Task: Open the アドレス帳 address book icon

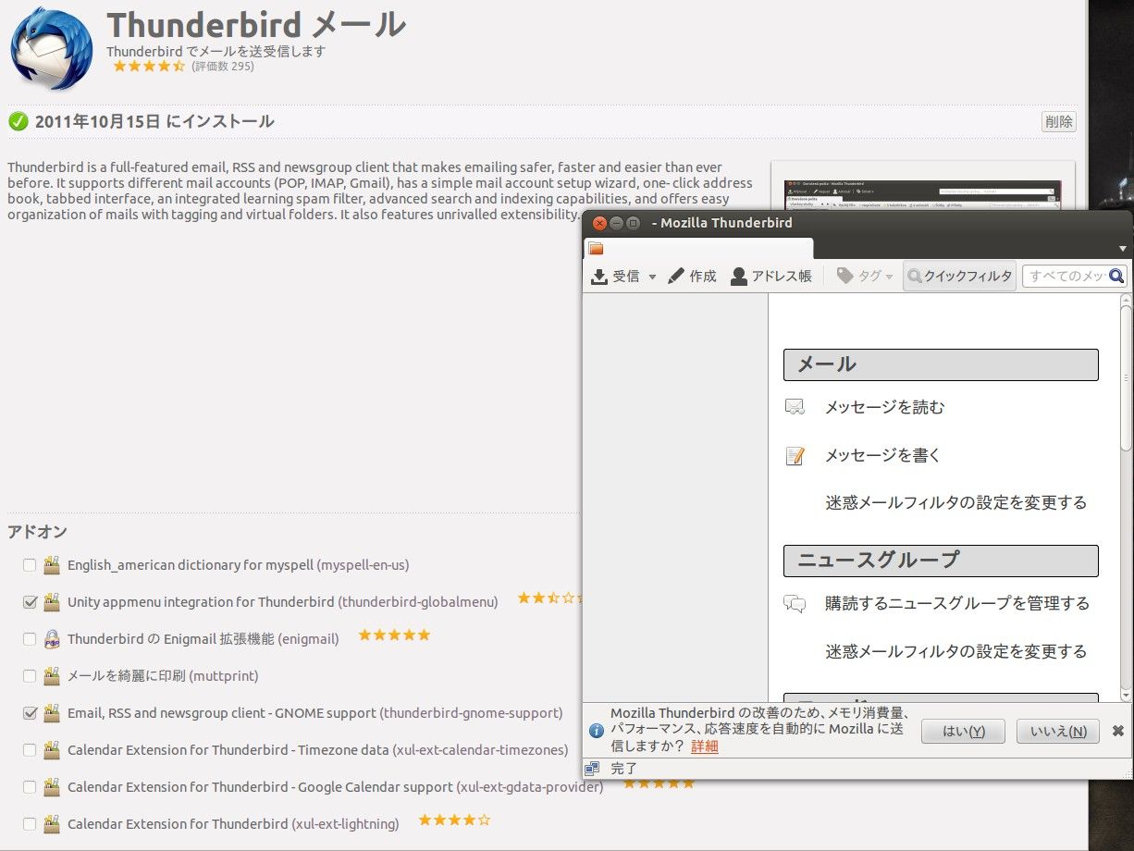Action: coord(739,276)
